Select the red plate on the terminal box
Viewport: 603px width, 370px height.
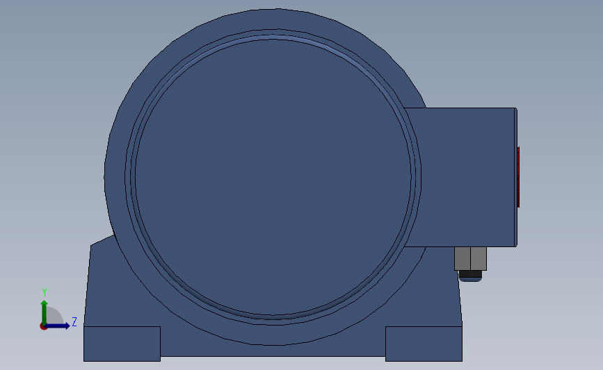[x=518, y=177]
